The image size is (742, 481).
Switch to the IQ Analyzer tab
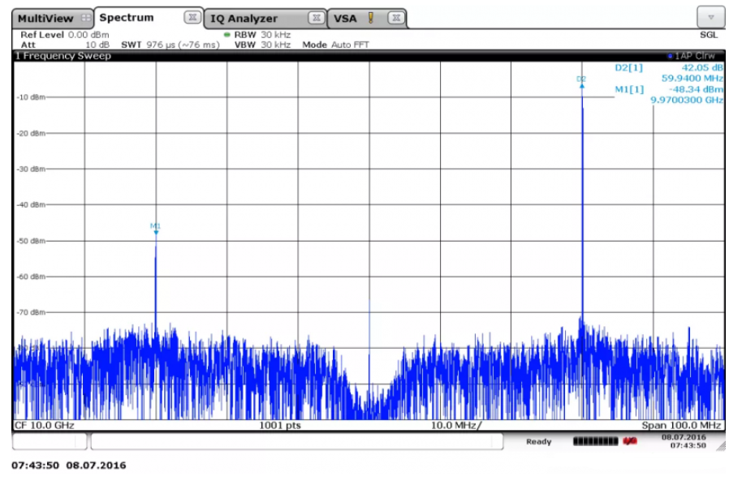265,19
